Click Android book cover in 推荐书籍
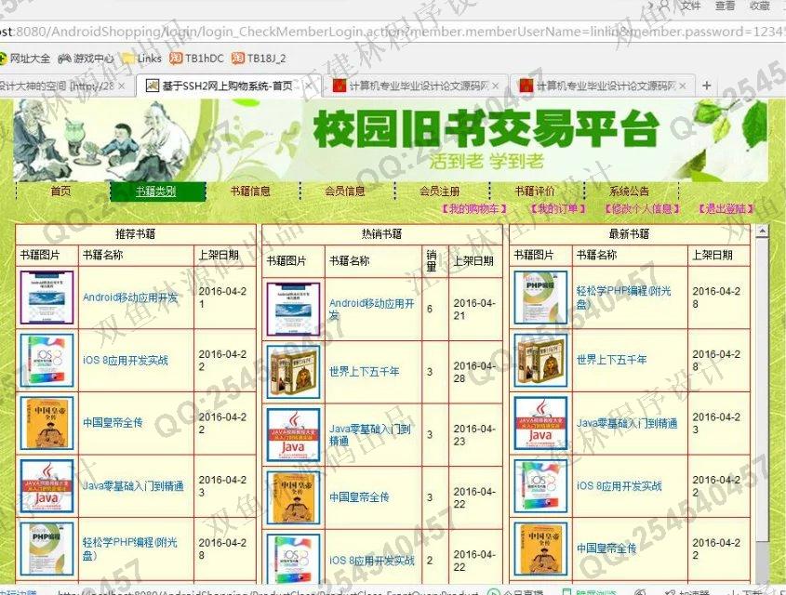This screenshot has height=595, width=786. click(47, 297)
